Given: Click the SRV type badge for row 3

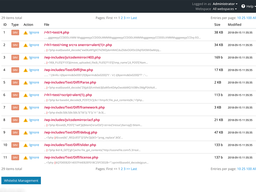Looking at the screenshot, I should coord(15,57).
